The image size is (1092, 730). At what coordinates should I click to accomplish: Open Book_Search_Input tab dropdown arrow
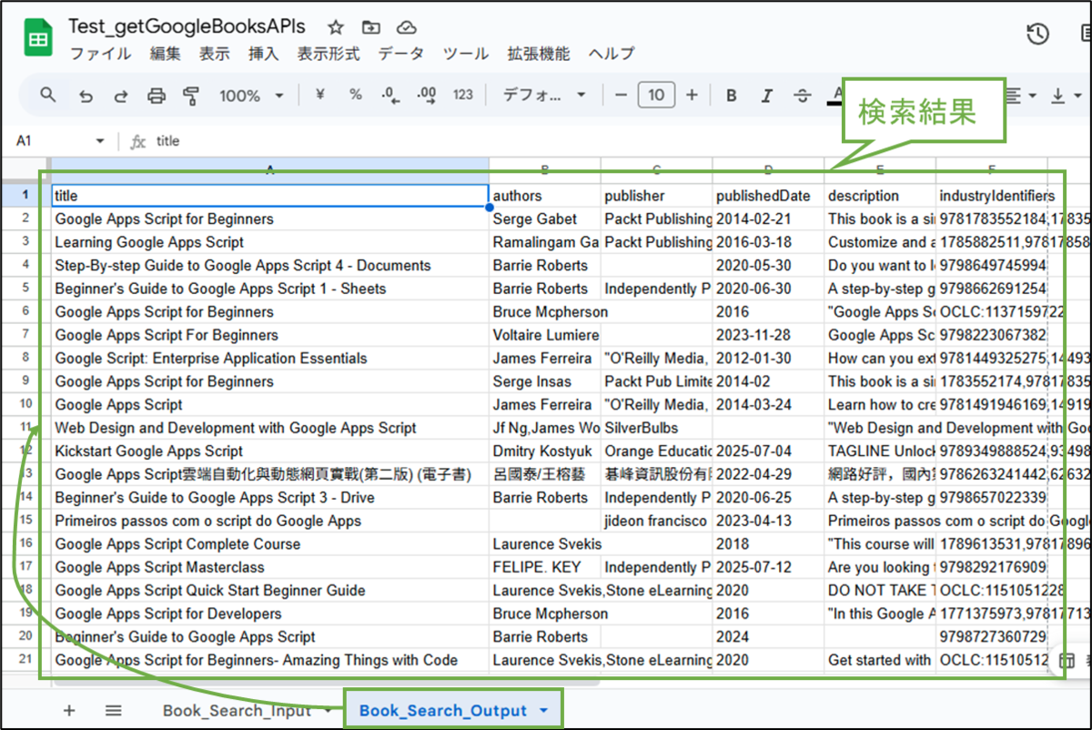pyautogui.click(x=328, y=710)
